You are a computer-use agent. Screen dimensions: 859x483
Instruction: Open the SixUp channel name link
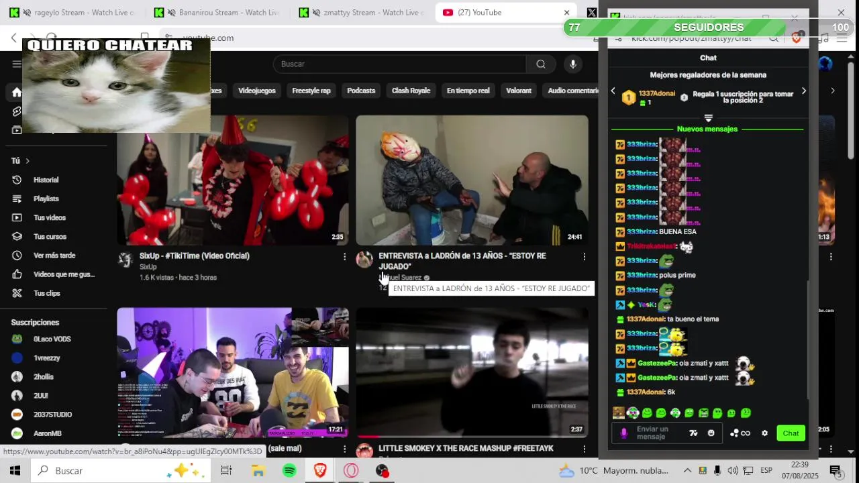pyautogui.click(x=148, y=267)
